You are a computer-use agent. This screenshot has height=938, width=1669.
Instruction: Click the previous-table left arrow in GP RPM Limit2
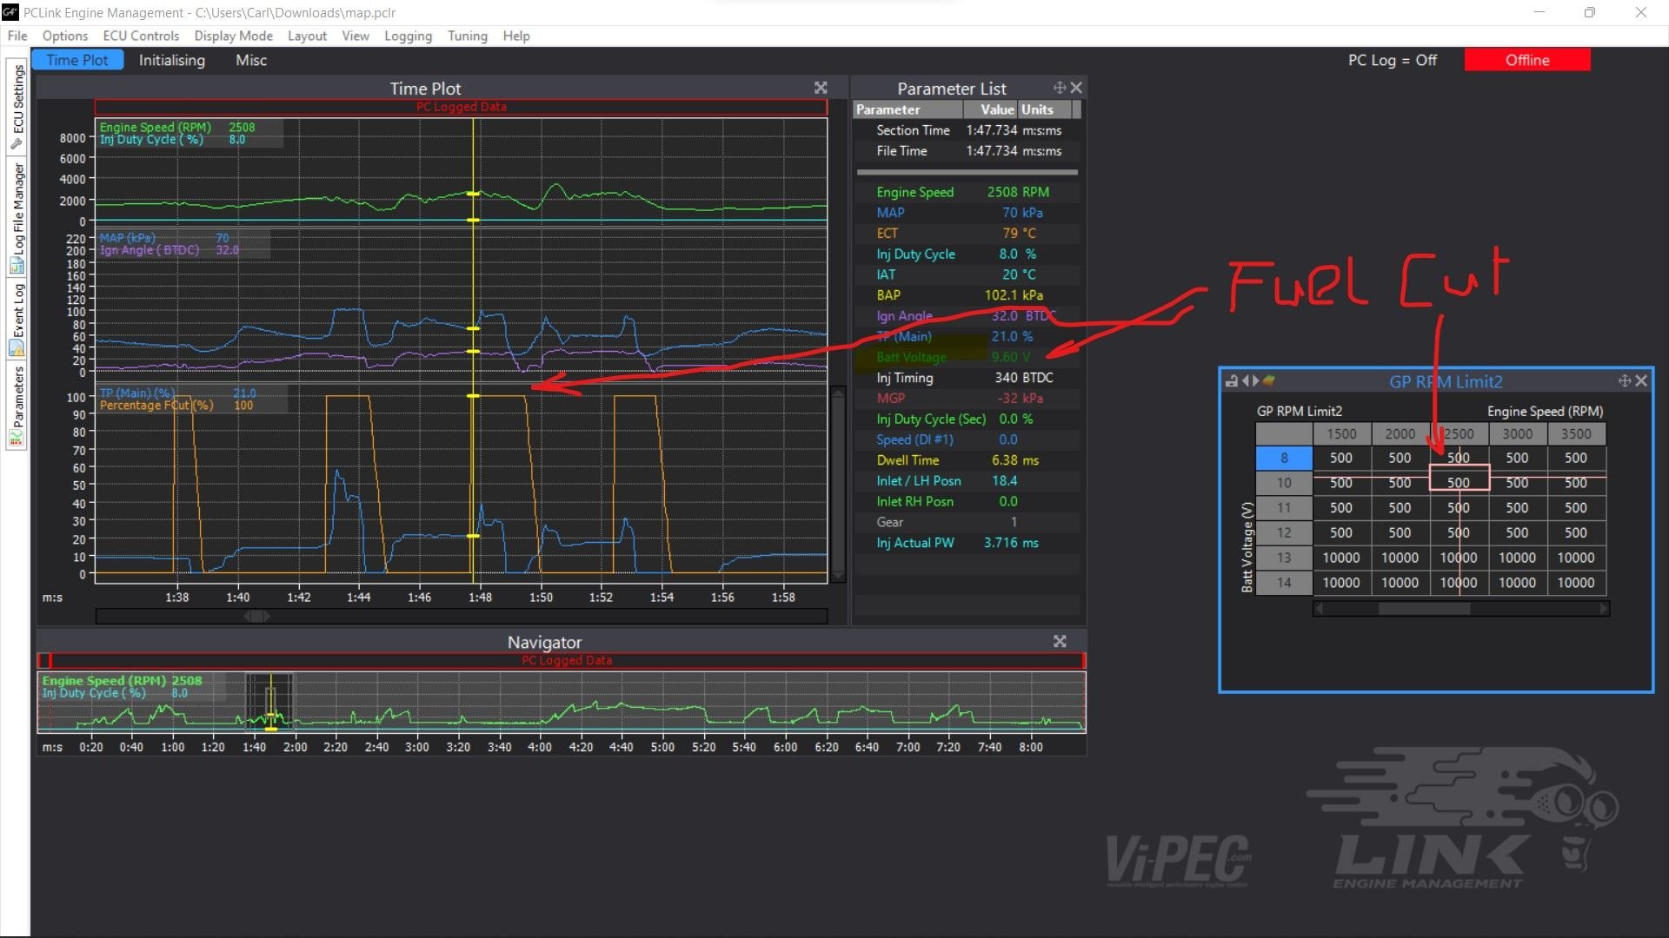point(1246,381)
